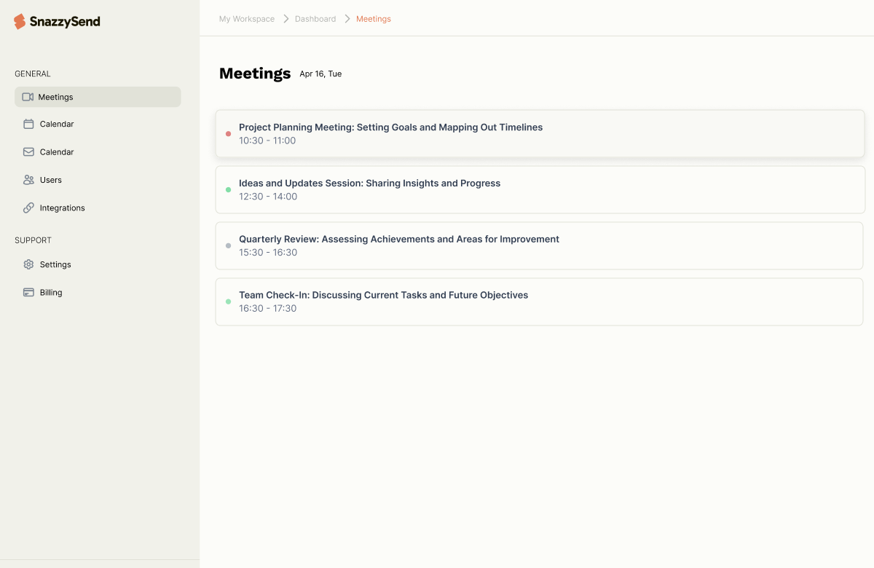The image size is (874, 568).
Task: Click the Billing credit card icon
Action: pyautogui.click(x=29, y=292)
